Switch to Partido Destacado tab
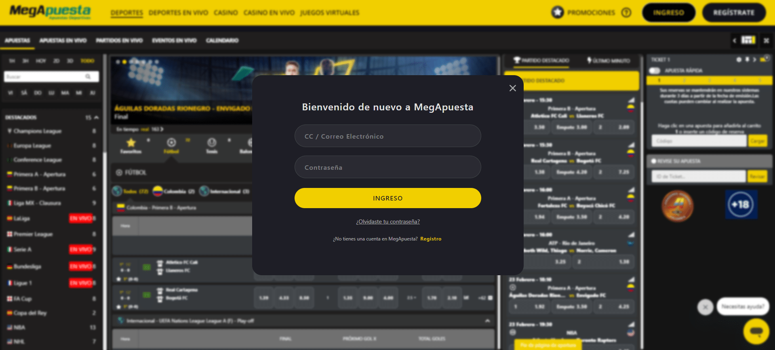 coord(541,60)
